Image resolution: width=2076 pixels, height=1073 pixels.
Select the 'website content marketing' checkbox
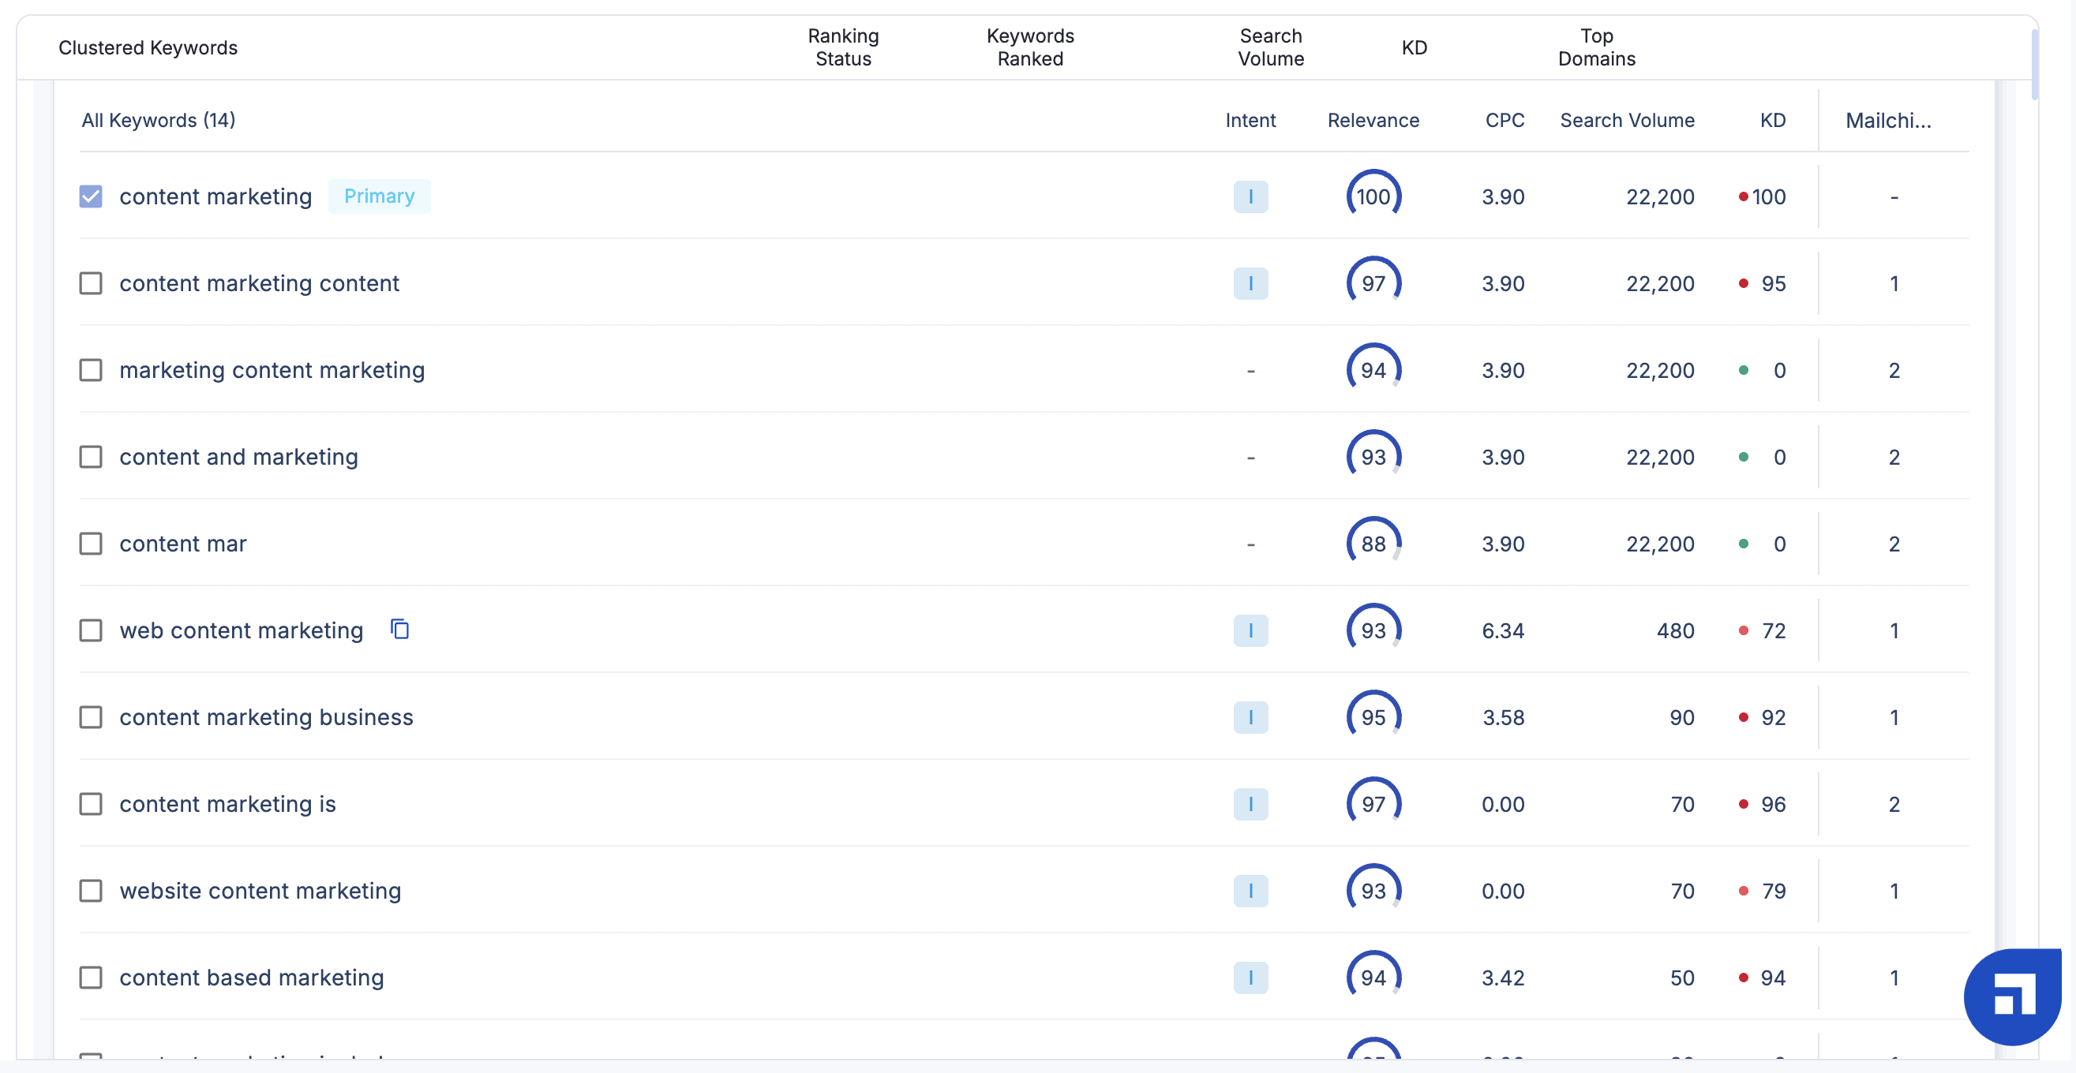click(x=91, y=892)
